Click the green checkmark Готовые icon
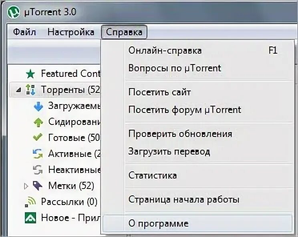 click(38, 137)
